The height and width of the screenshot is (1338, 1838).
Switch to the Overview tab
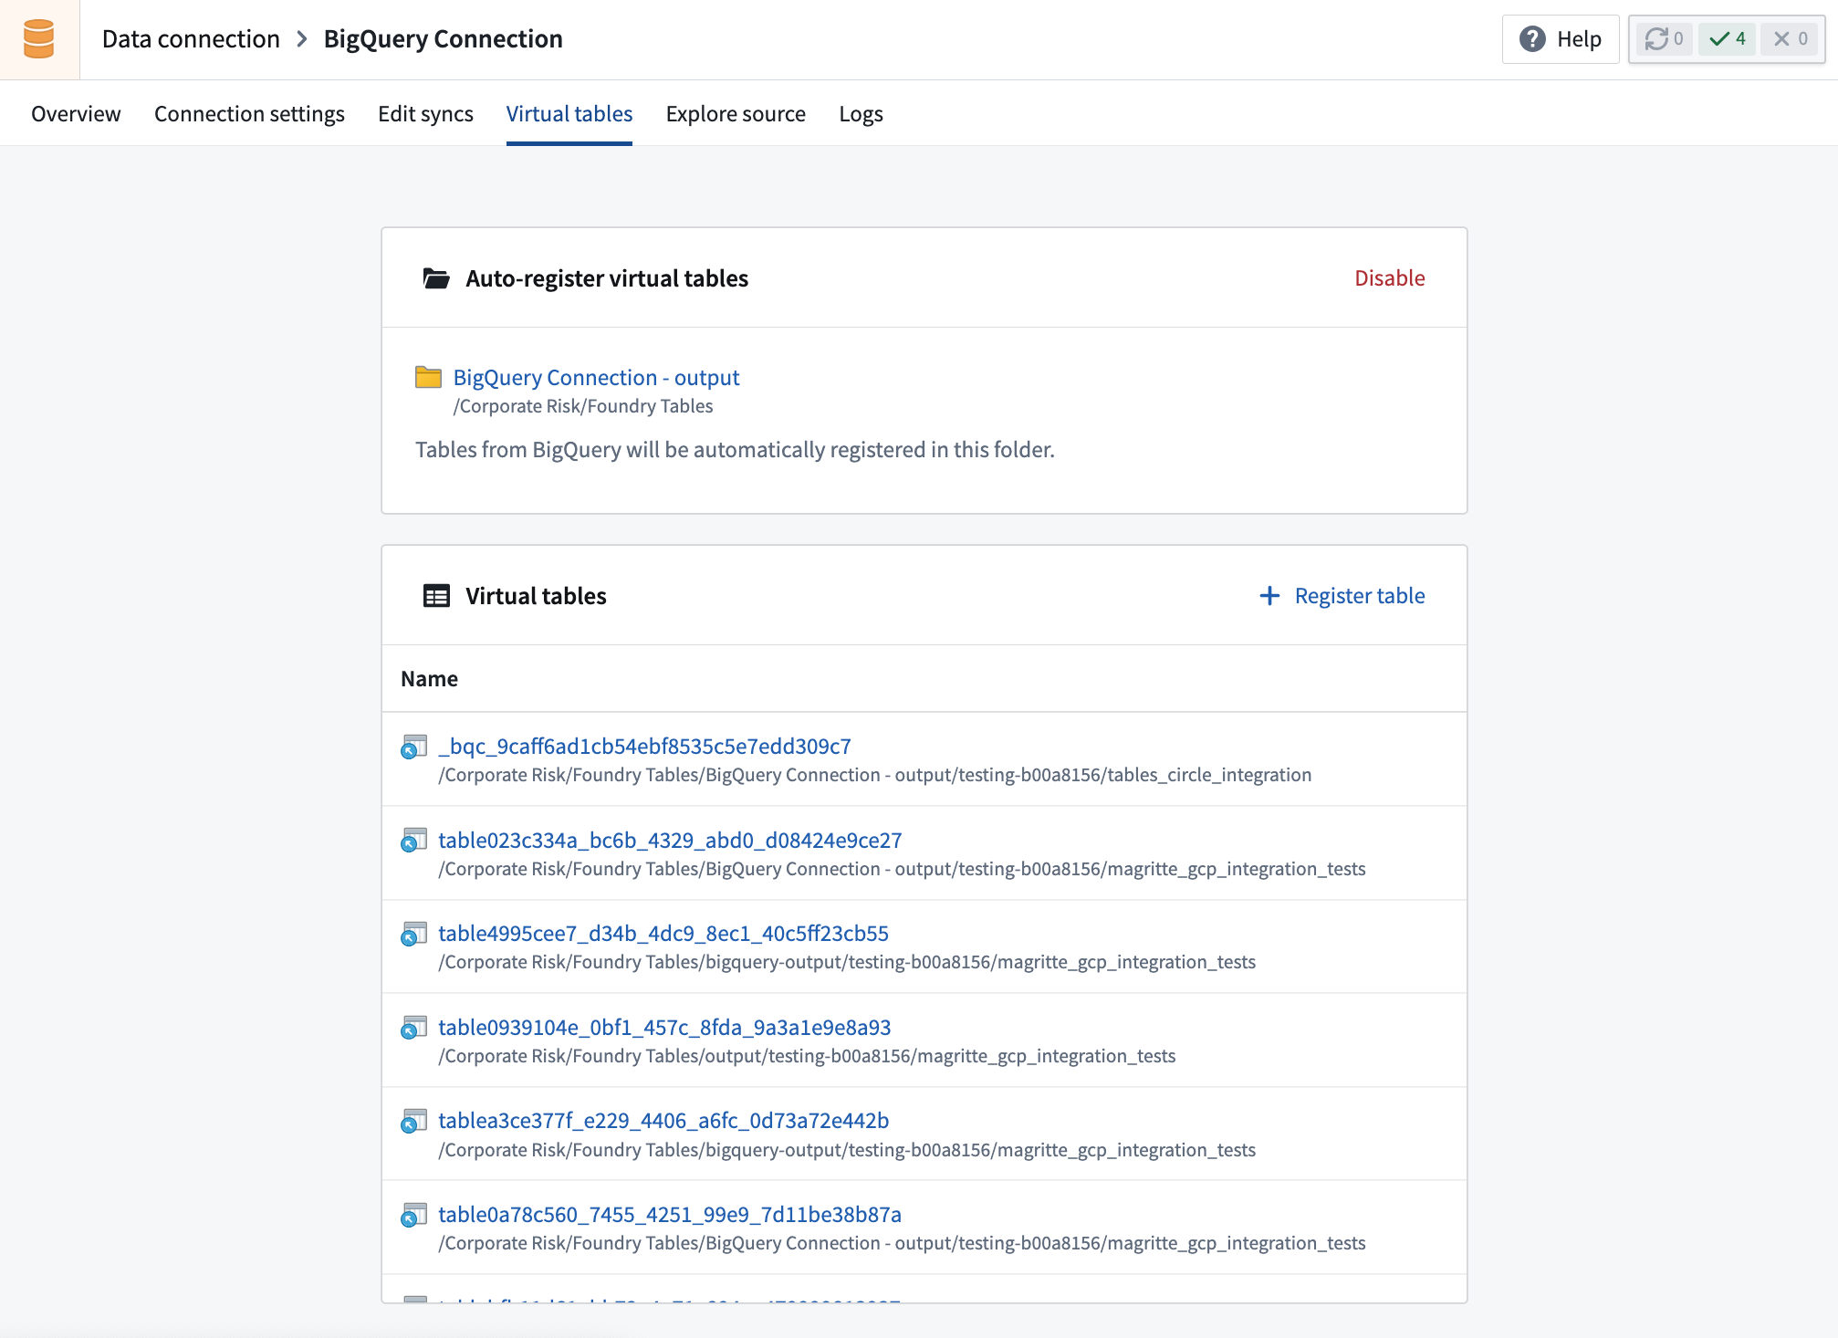[x=76, y=114]
